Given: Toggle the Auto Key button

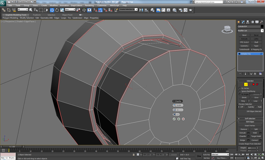Looking at the screenshot, I should [207, 155].
